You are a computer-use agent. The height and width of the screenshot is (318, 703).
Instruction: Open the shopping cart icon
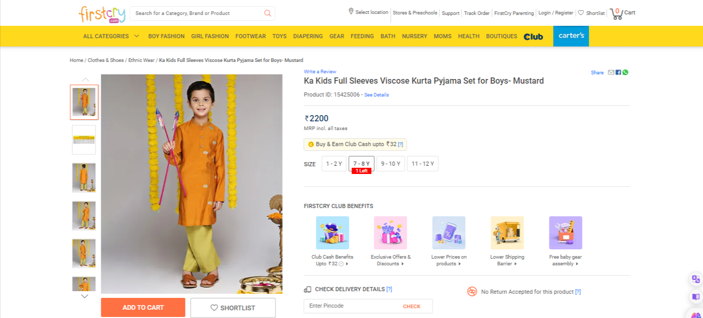pyautogui.click(x=617, y=13)
